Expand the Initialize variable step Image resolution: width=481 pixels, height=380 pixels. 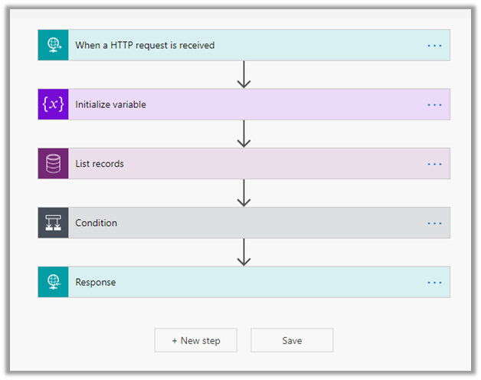coord(230,104)
